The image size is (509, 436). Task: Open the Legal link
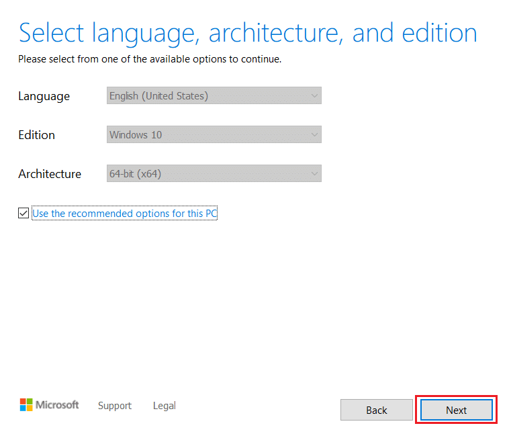coord(165,406)
